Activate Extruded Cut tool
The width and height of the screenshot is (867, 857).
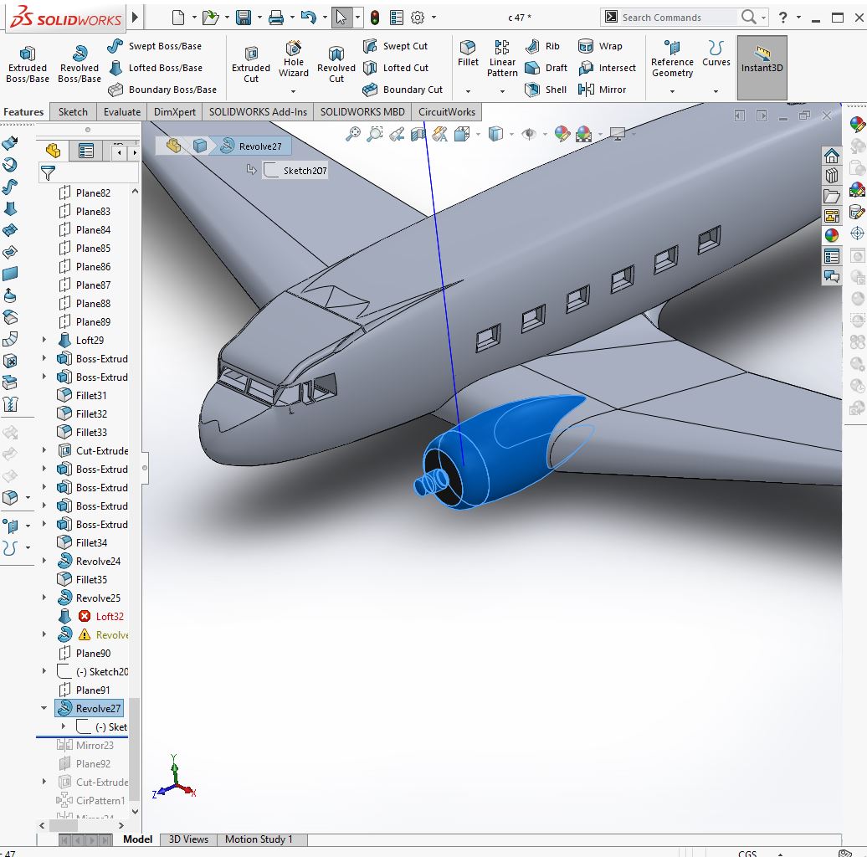[x=251, y=64]
